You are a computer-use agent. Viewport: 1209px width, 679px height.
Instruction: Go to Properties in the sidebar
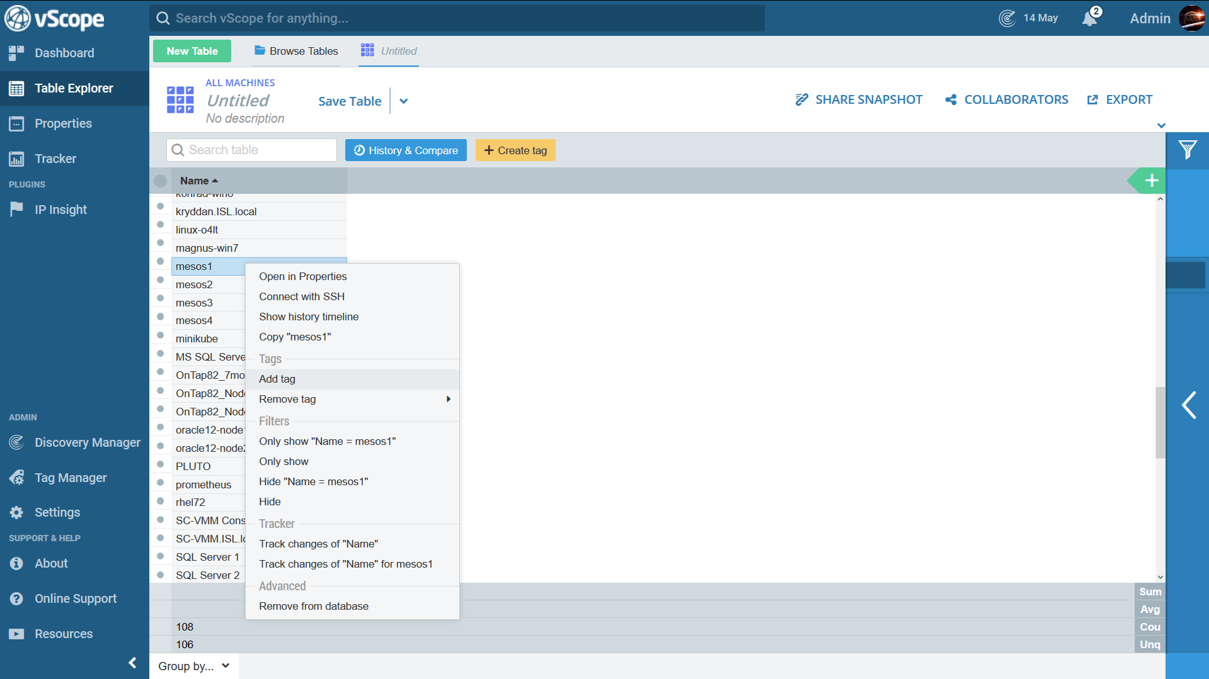pos(63,123)
